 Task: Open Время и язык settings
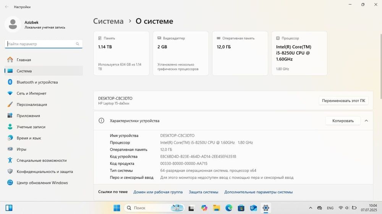point(44,138)
